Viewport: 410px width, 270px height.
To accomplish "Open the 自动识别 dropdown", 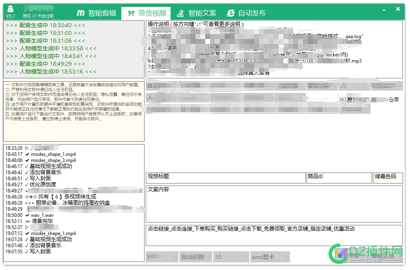I will (x=195, y=257).
